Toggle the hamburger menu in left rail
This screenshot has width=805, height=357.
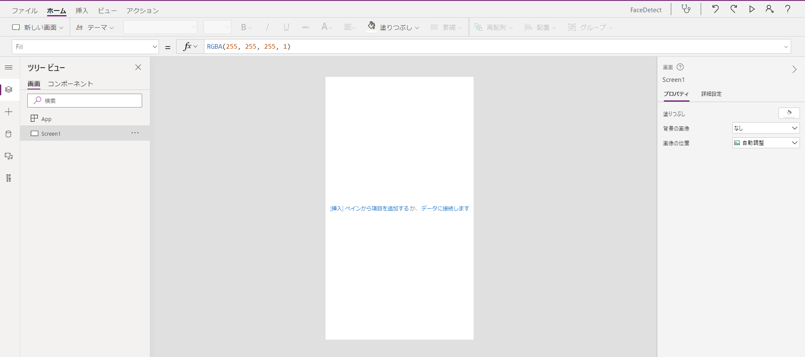pos(9,67)
